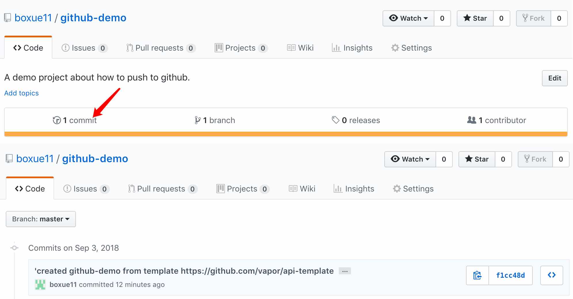Click the commit node icon beside Commits on Sep 3
This screenshot has width=573, height=299.
point(14,248)
